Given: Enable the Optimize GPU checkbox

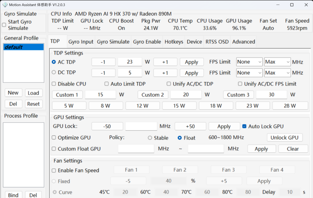Looking at the screenshot, I should (x=54, y=137).
